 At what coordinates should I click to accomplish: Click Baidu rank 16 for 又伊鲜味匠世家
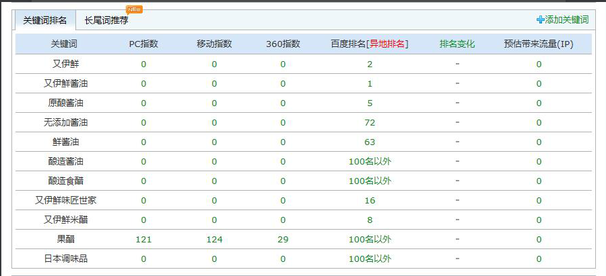click(x=370, y=201)
